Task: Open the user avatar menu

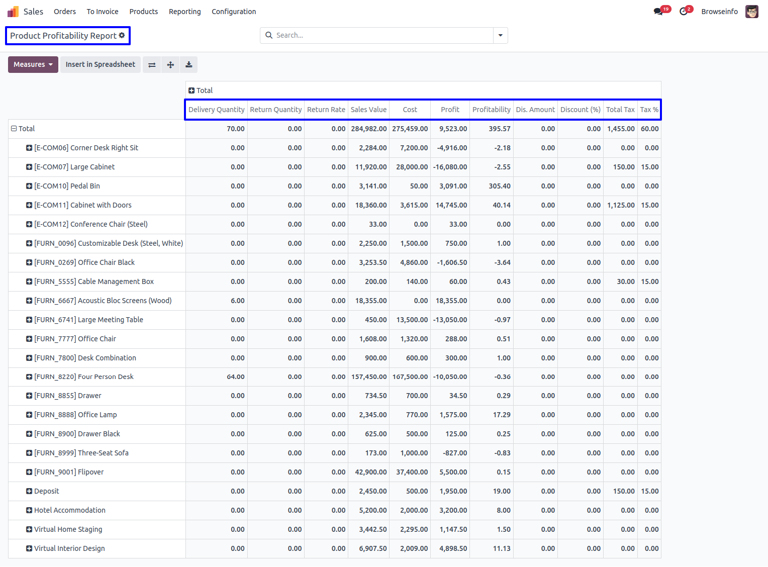Action: click(x=751, y=12)
